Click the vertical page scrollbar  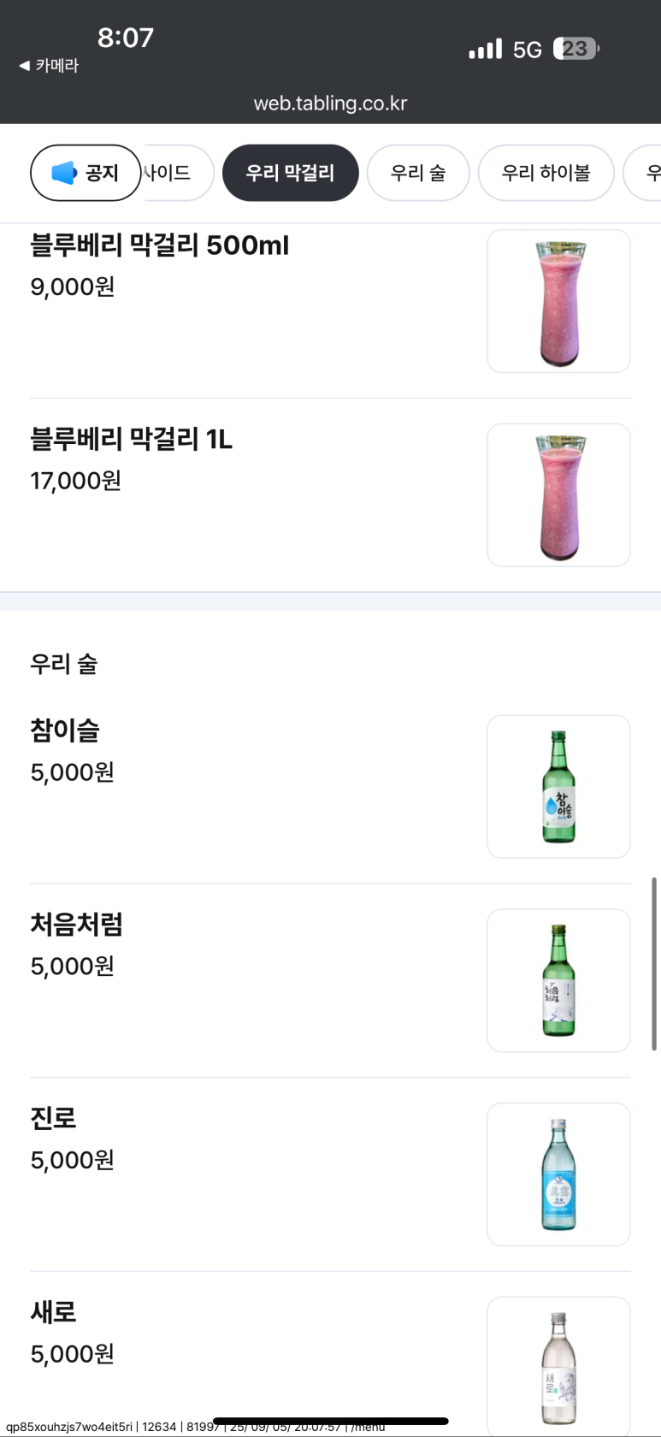coord(654,963)
